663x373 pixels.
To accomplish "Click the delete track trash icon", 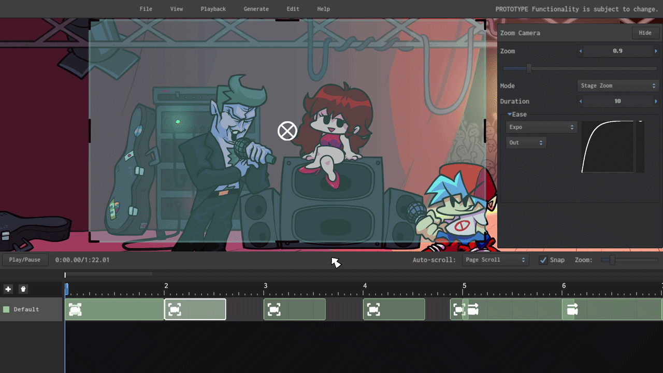I will (23, 289).
